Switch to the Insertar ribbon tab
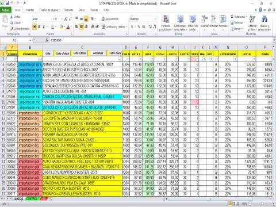 coord(30,10)
